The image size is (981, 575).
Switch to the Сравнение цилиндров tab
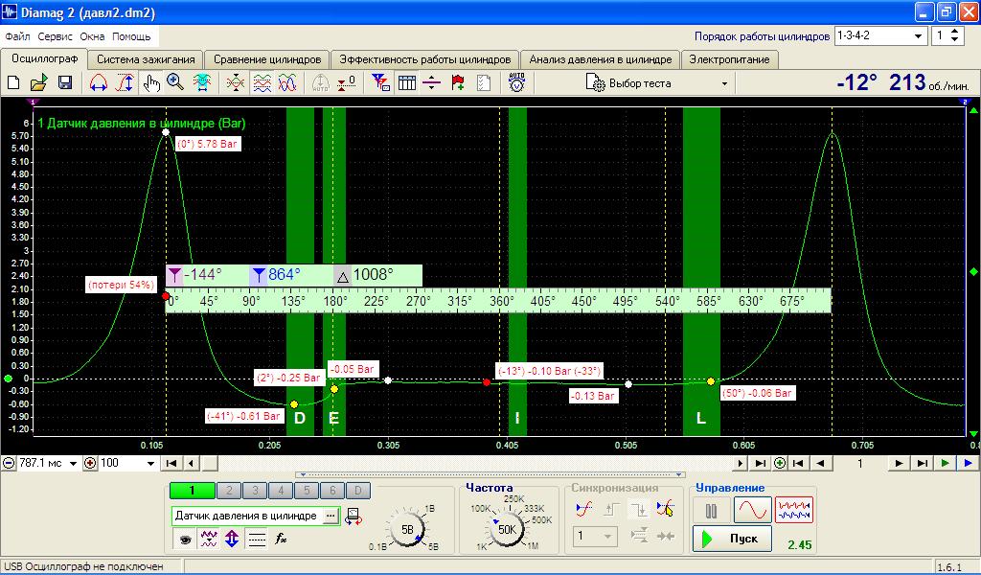pyautogui.click(x=267, y=59)
